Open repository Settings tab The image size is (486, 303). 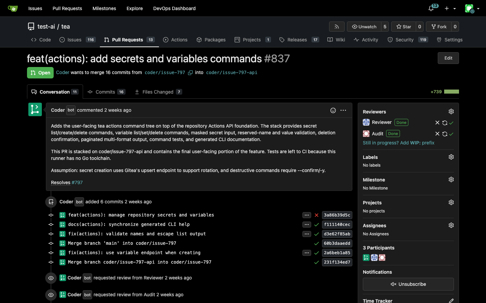(x=450, y=40)
